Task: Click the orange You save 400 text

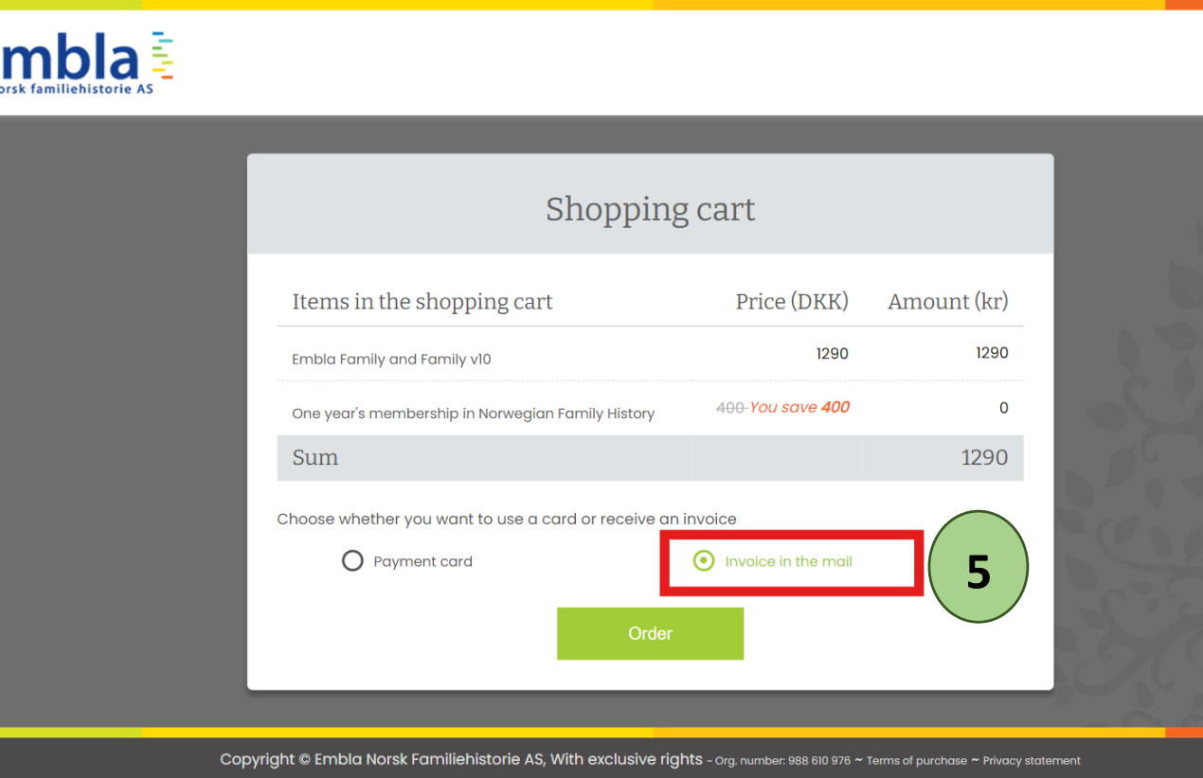Action: [x=799, y=408]
